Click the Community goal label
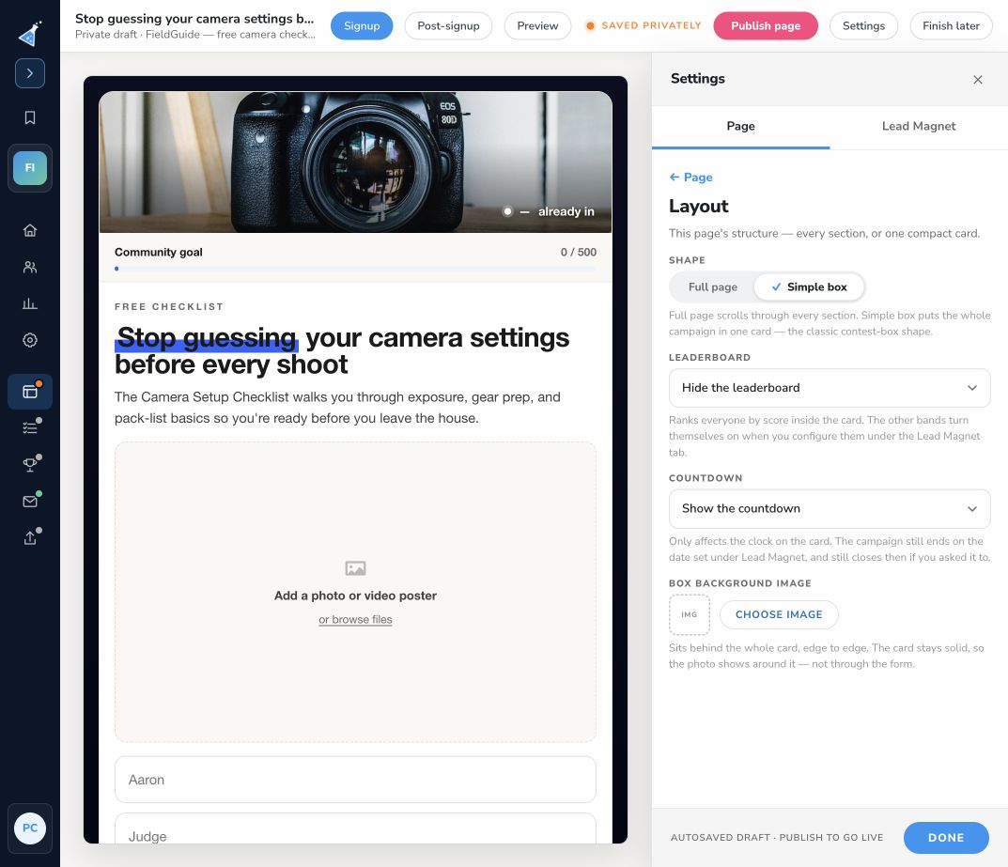1008x867 pixels. 158,252
